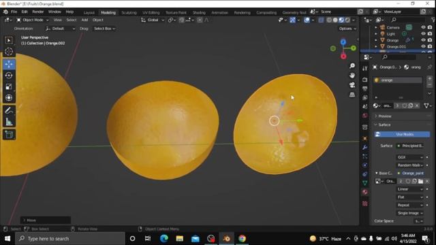Select the Scale tool

coord(9,86)
